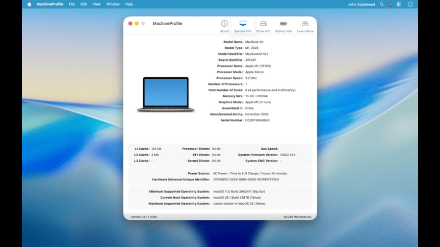Open the MachineProfile app menu
This screenshot has height=247, width=440.
tap(50, 4)
